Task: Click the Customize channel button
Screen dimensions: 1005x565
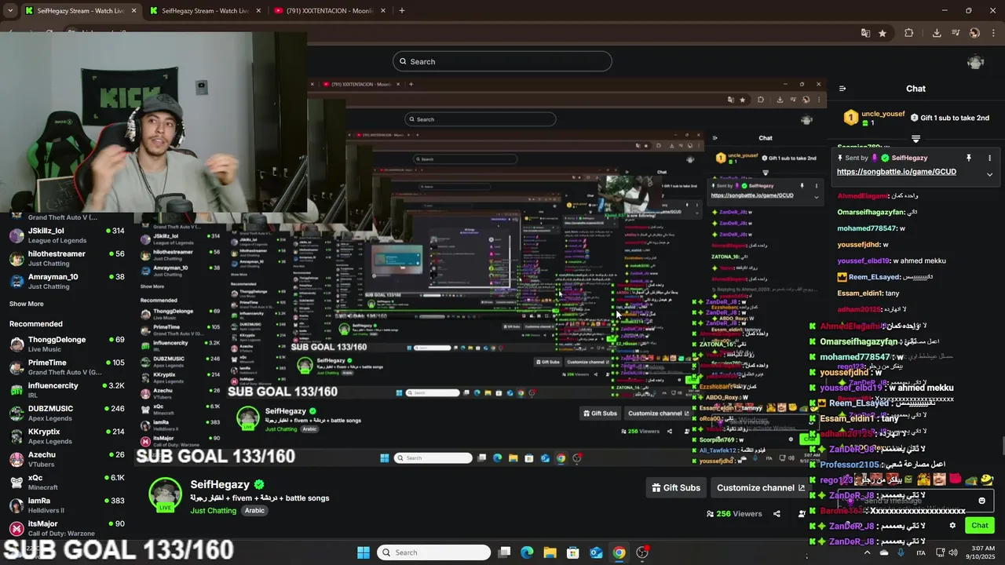Action: tap(760, 487)
